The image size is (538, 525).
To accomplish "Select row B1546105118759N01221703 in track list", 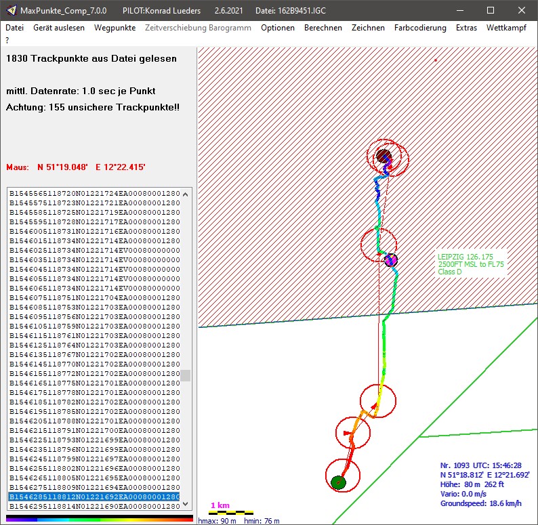I will (94, 327).
